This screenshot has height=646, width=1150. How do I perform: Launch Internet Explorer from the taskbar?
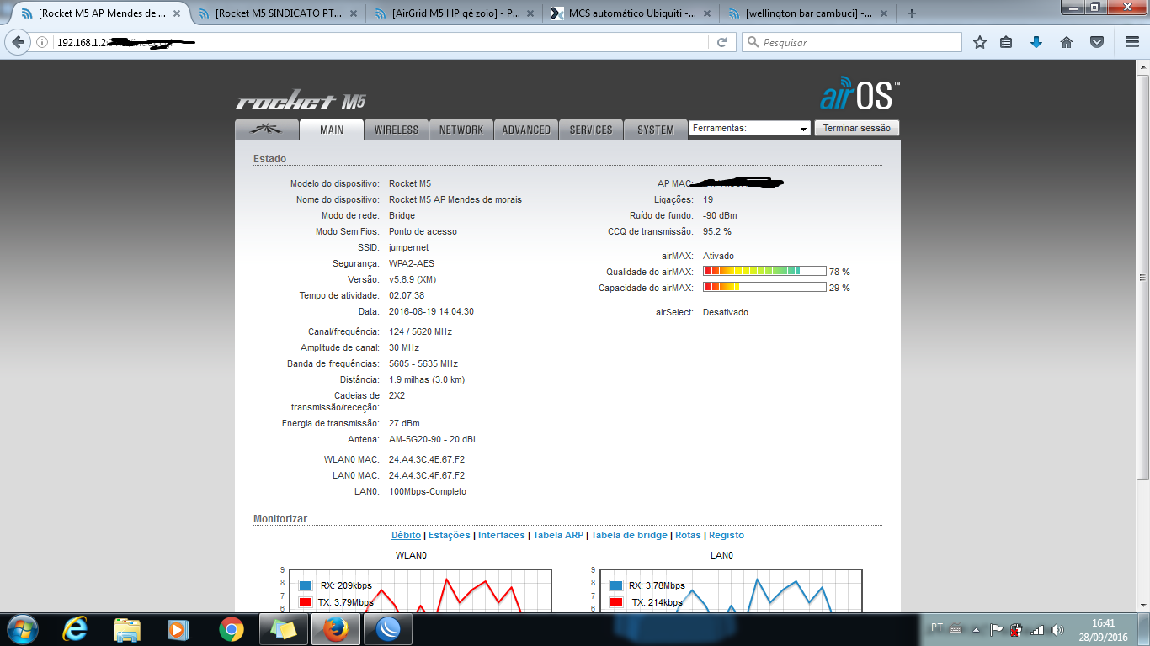click(76, 628)
